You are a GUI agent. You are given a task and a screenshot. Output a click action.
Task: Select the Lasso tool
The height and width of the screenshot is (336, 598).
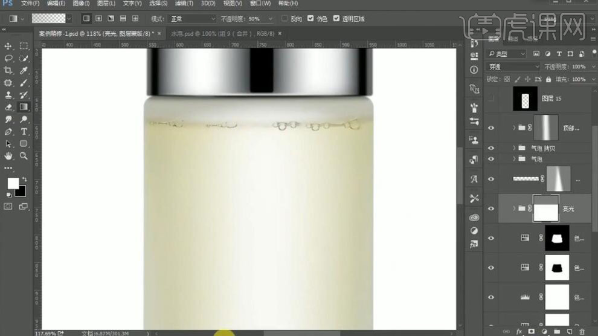click(x=8, y=59)
